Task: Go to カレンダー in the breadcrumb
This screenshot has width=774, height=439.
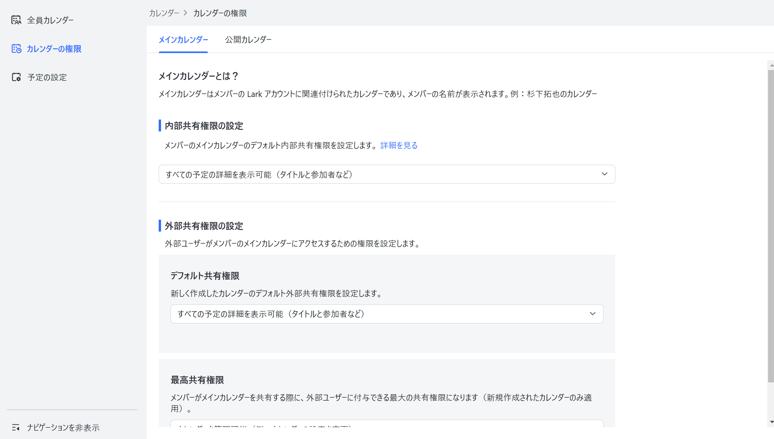Action: (164, 13)
